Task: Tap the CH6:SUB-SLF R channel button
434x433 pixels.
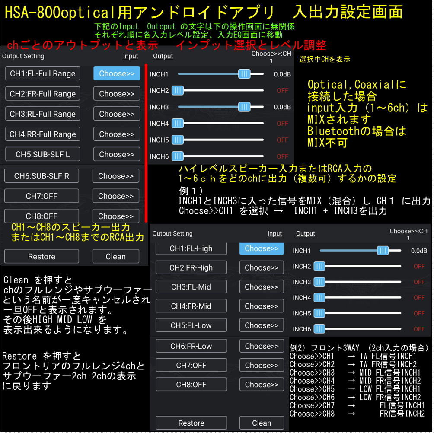Action: pos(41,176)
